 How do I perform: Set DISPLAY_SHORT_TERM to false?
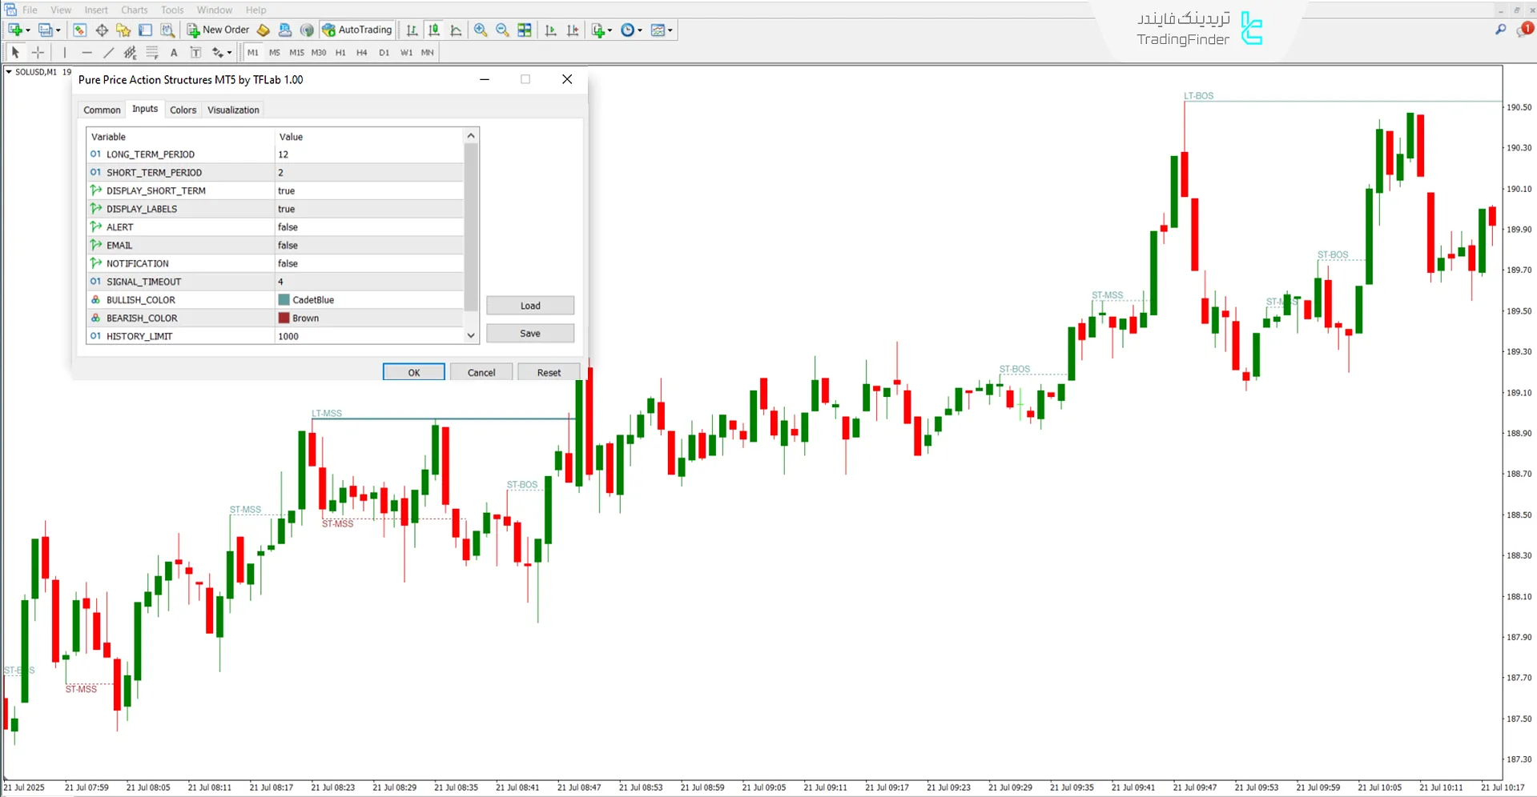[x=370, y=190]
